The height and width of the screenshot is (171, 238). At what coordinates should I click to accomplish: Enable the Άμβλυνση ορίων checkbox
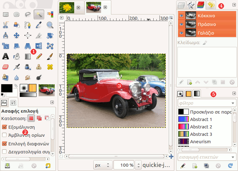tap(4, 135)
